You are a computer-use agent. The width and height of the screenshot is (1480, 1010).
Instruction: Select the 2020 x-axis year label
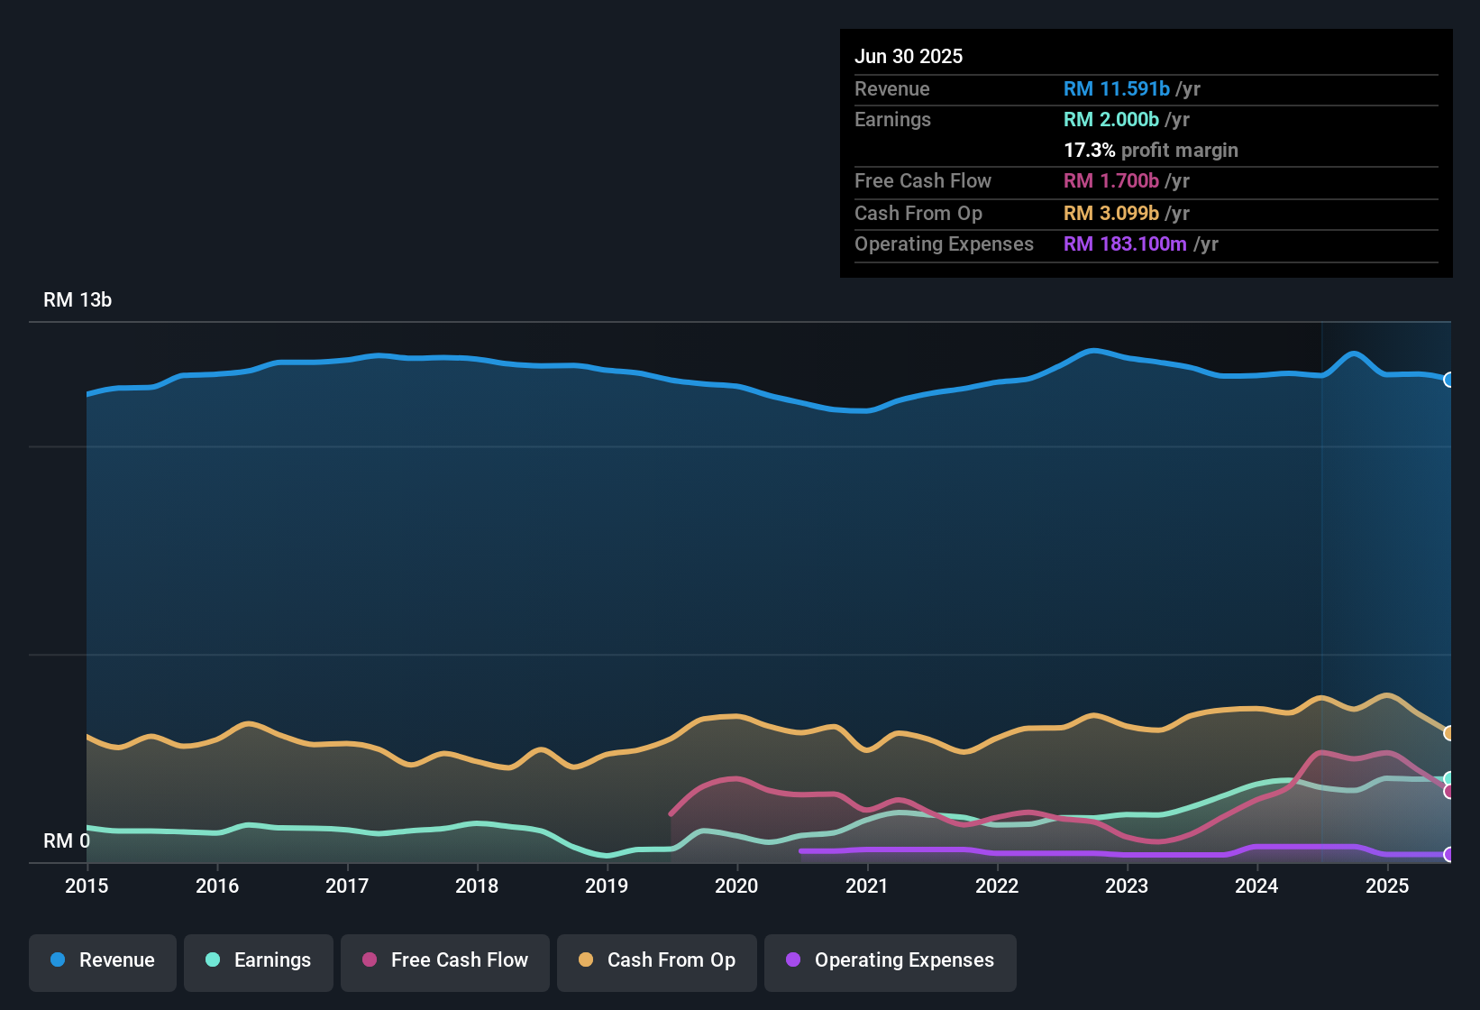736,886
